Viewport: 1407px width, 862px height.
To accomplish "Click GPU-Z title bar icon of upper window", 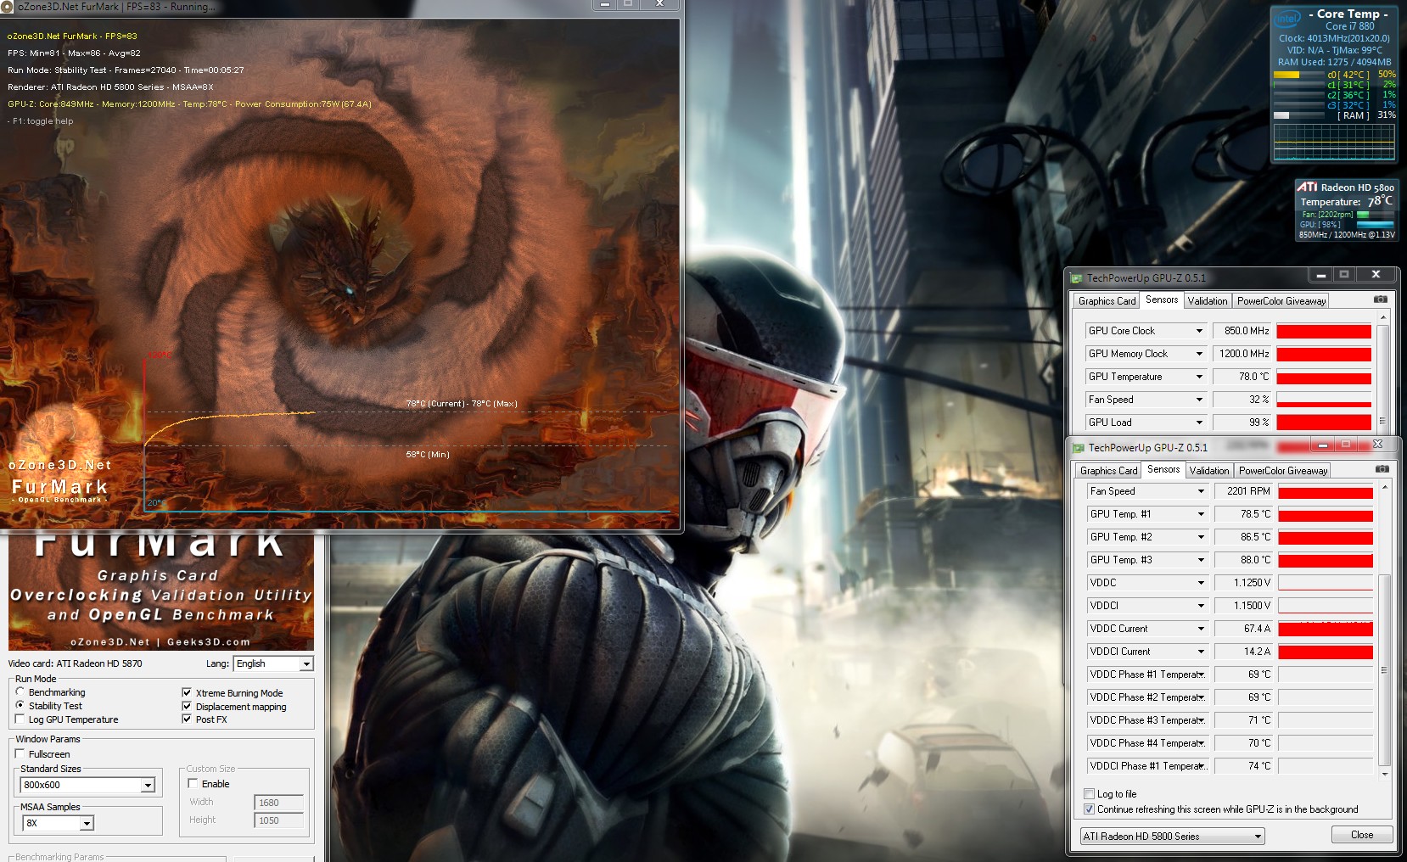I will pos(1077,278).
